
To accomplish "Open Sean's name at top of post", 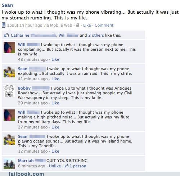I will pyautogui.click(x=7, y=5).
